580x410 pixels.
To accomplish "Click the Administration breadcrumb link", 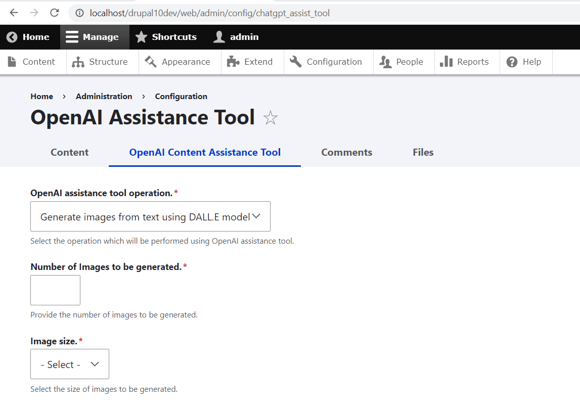I will [x=104, y=97].
